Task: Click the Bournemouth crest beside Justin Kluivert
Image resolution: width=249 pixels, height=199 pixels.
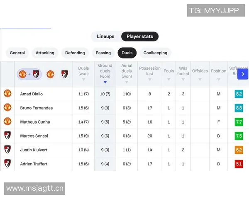Action: [7, 150]
